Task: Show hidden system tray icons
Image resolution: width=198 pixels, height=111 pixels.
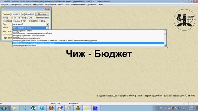Action: click(x=166, y=108)
